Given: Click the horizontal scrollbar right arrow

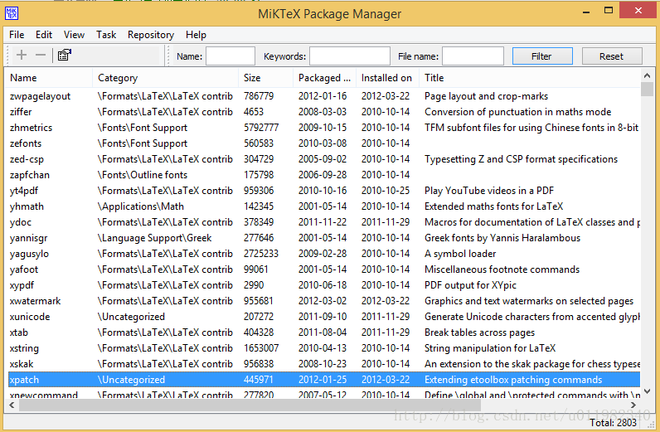Looking at the screenshot, I should (633, 405).
